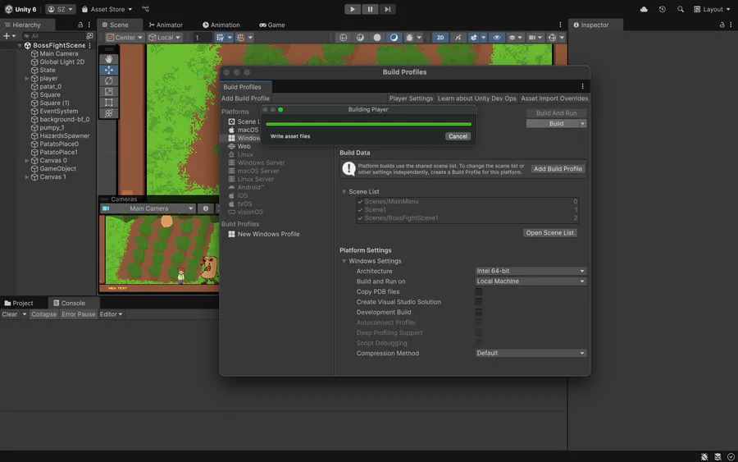Click the cache server status bar icon

[717, 457]
